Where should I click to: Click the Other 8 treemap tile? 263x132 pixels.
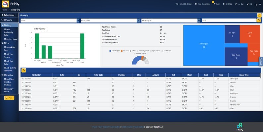pos(250,34)
